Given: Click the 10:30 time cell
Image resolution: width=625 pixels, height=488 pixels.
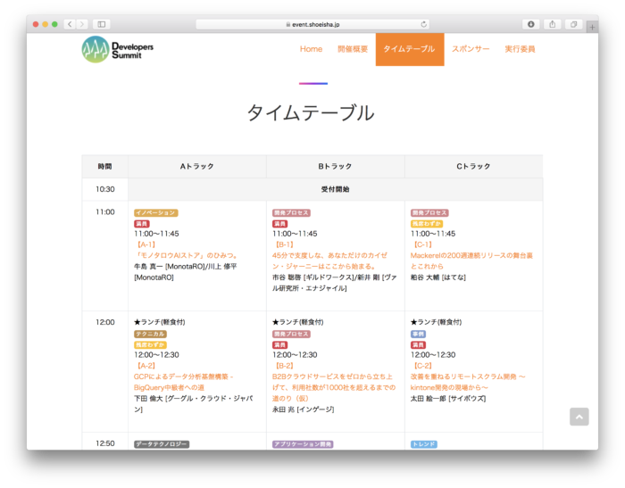Looking at the screenshot, I should tap(104, 189).
